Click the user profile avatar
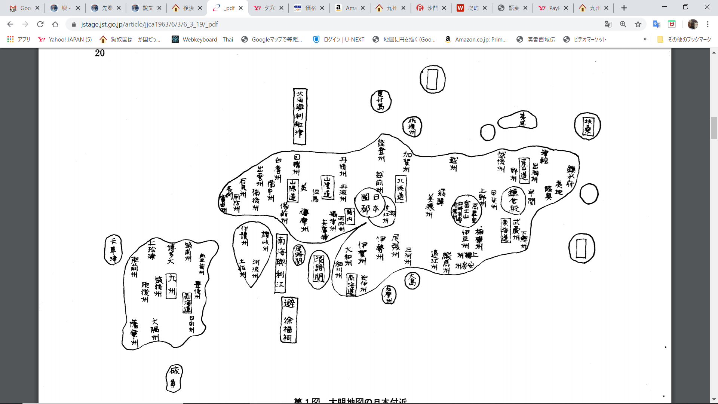 coord(693,24)
